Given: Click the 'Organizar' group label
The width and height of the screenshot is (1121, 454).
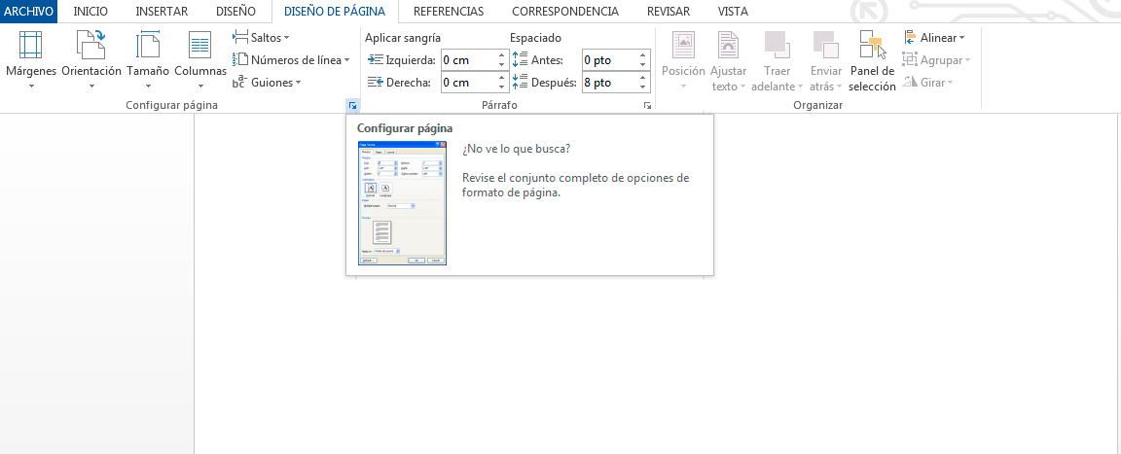Looking at the screenshot, I should tap(817, 106).
